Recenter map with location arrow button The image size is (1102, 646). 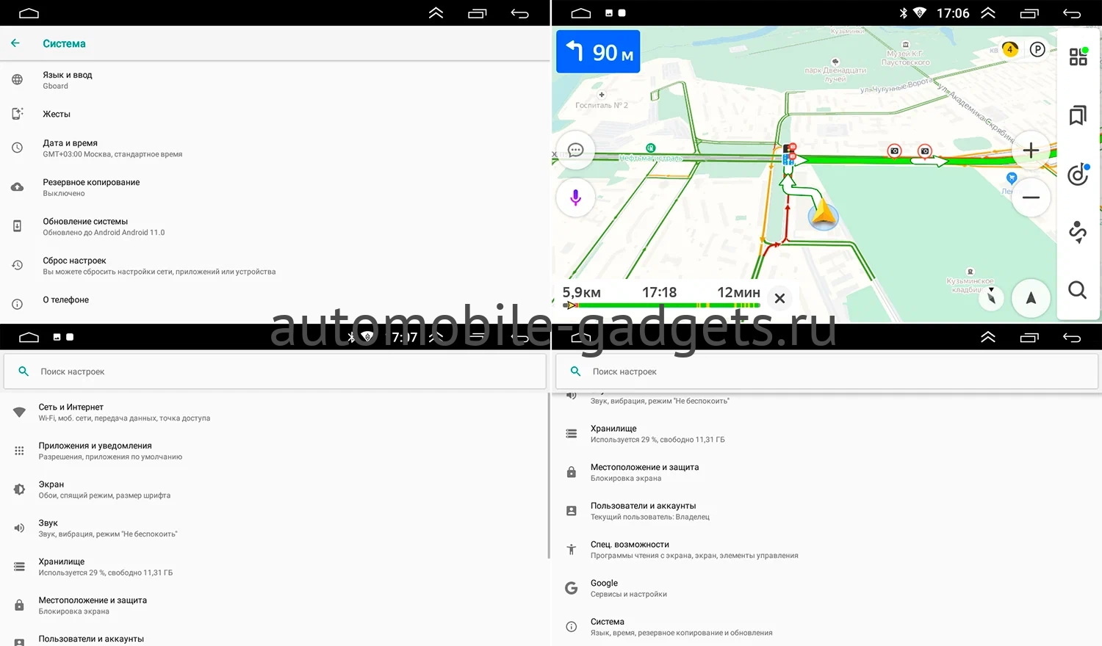tap(1031, 297)
